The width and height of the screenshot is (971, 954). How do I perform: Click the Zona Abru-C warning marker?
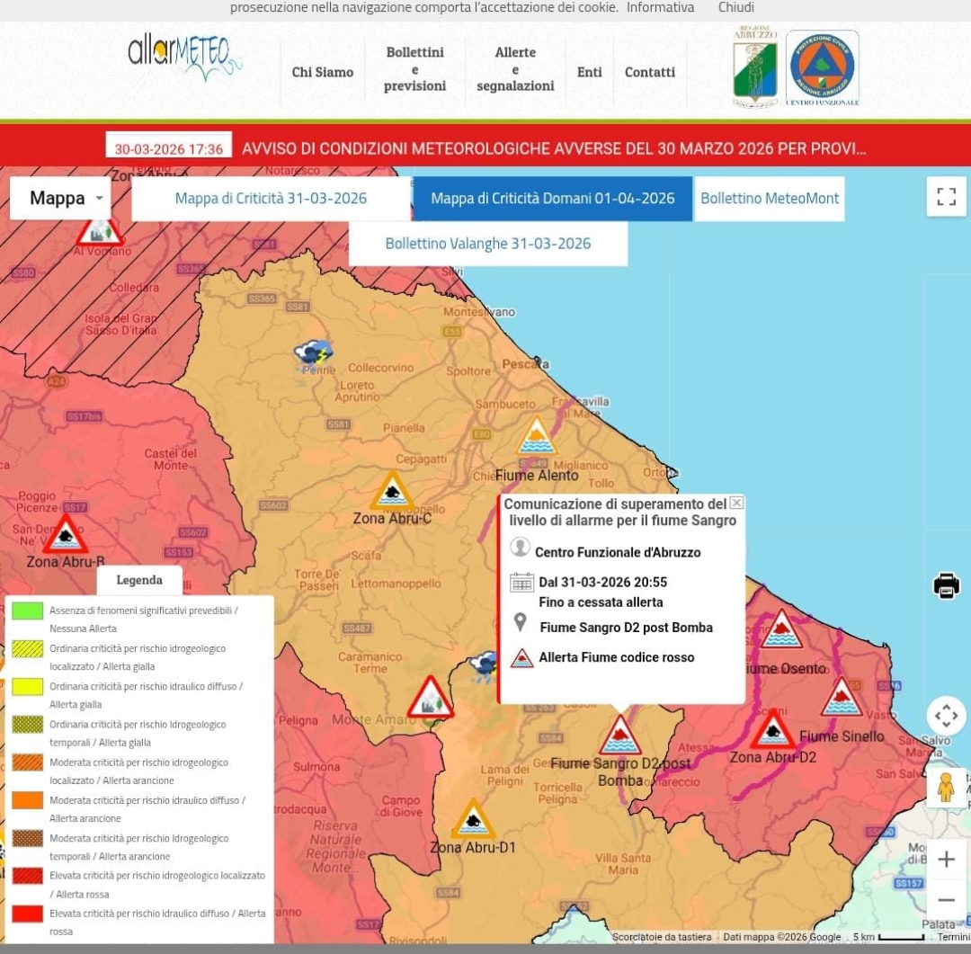tap(392, 492)
